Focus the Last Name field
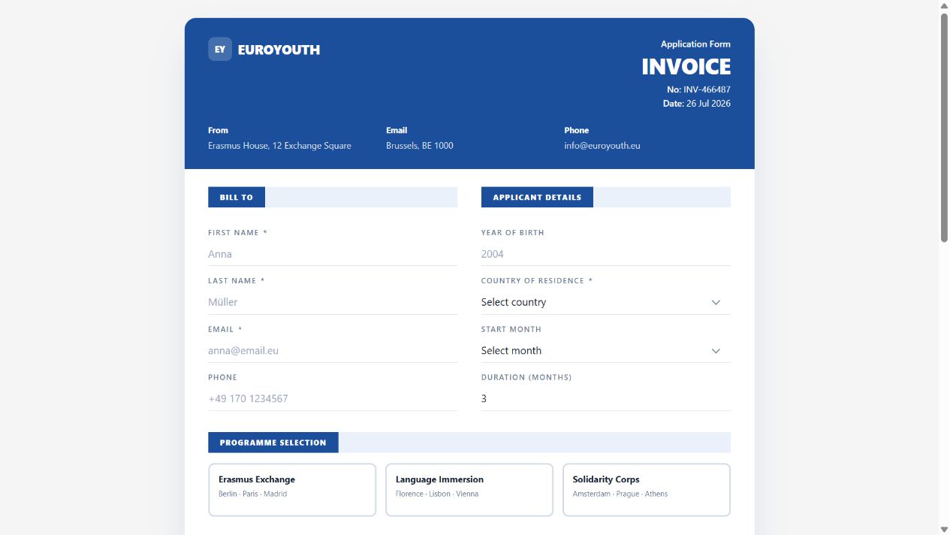The height and width of the screenshot is (535, 950). pos(333,302)
